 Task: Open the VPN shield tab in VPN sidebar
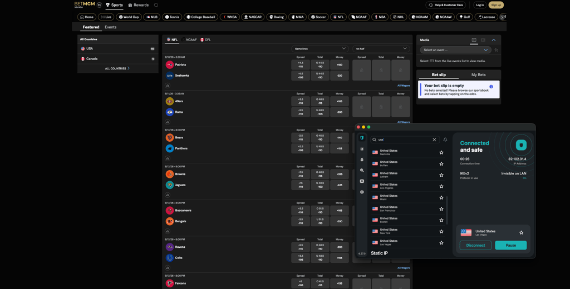(362, 138)
